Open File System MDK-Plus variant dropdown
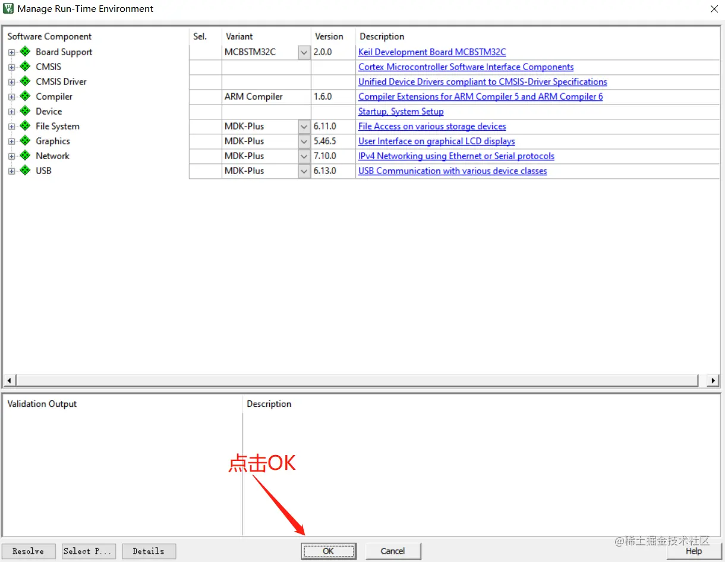This screenshot has width=725, height=562. (304, 127)
